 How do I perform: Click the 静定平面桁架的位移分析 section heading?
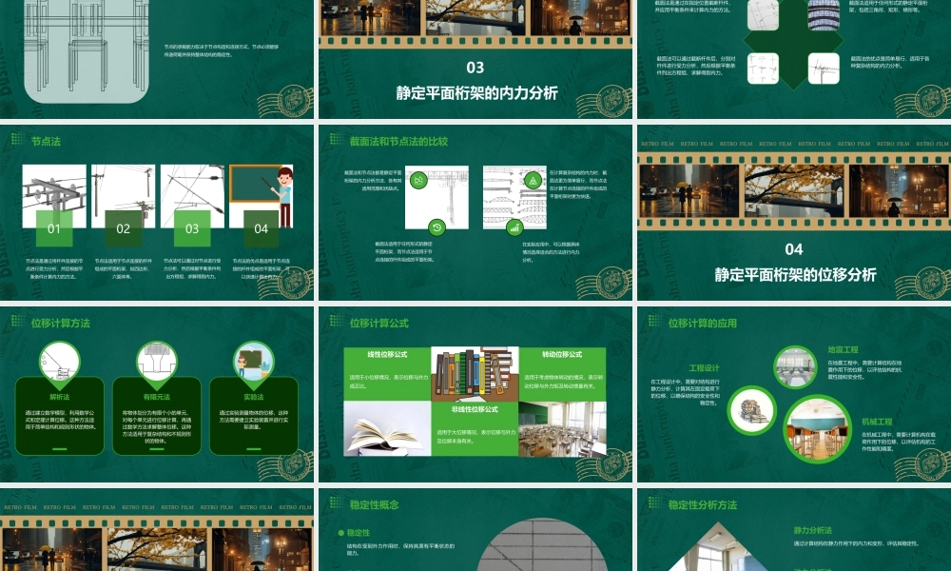tap(794, 275)
